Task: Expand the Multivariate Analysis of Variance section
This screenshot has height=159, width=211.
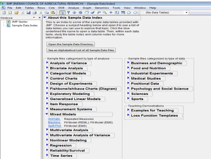Action: tap(47, 134)
